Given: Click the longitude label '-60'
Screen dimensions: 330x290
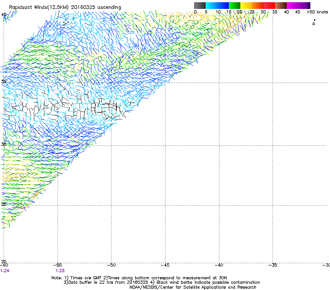Looking at the screenshot, I should (4, 265).
